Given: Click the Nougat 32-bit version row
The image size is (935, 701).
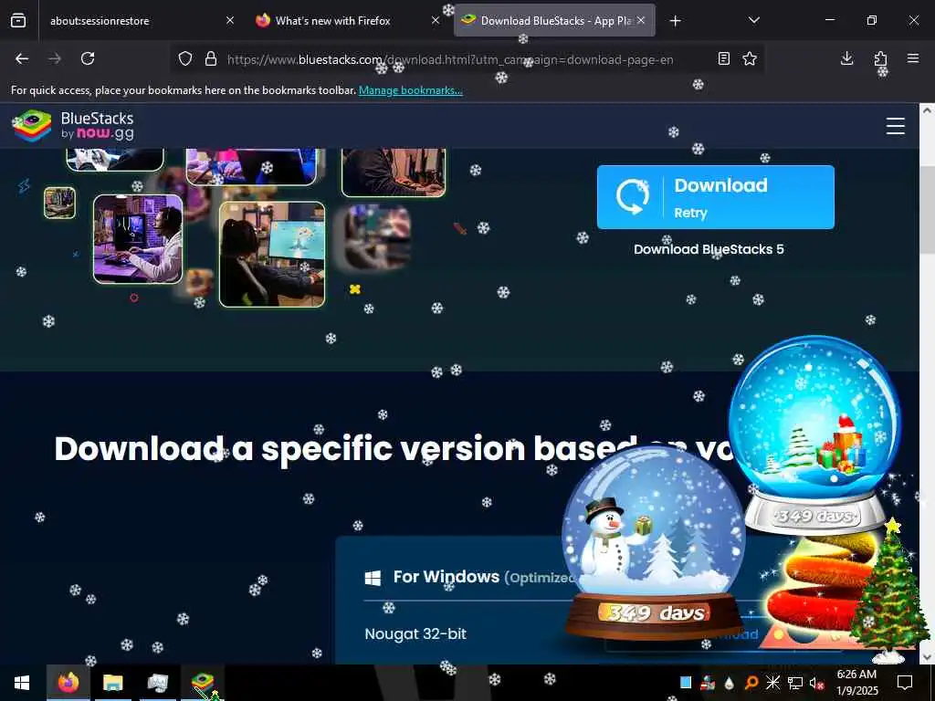Looking at the screenshot, I should click(415, 633).
